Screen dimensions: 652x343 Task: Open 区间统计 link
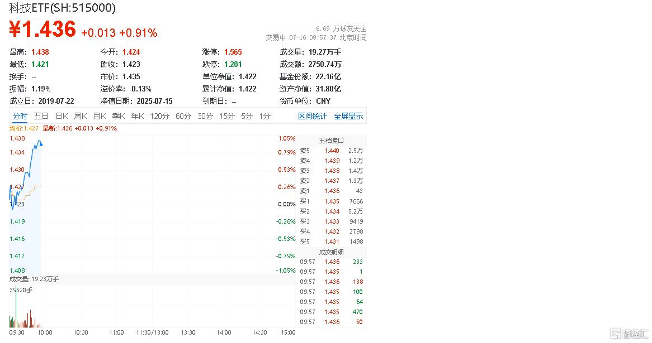[312, 116]
